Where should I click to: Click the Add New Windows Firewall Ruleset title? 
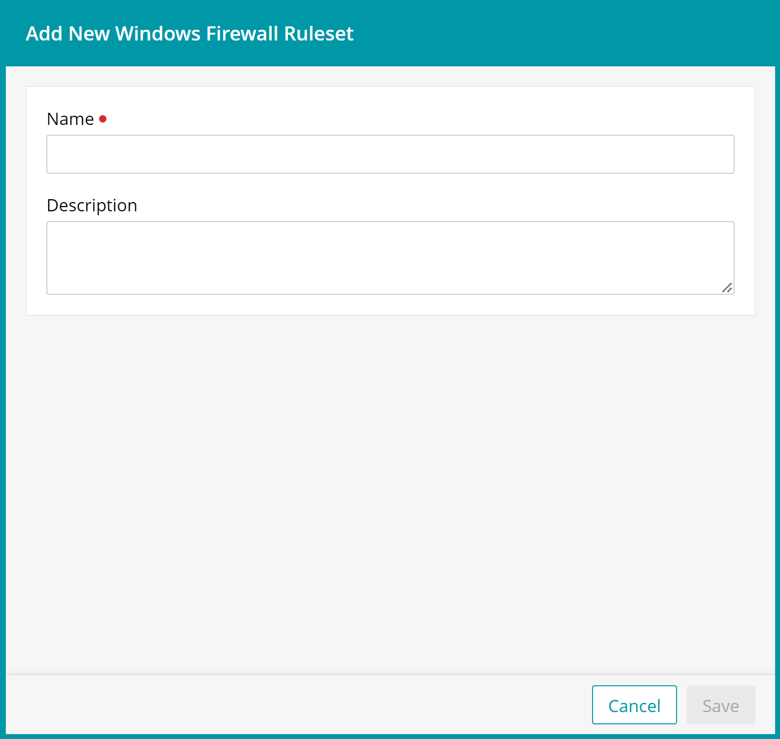[x=189, y=34]
